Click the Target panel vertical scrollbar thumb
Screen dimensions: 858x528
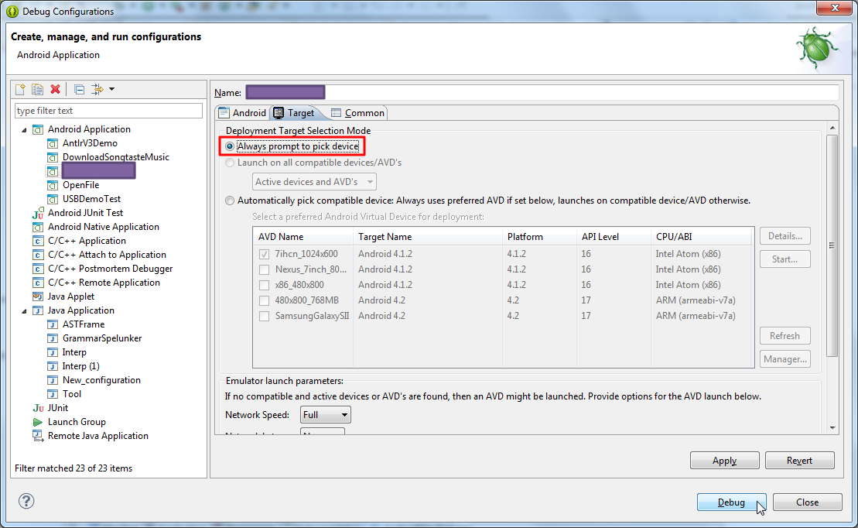[x=832, y=245]
